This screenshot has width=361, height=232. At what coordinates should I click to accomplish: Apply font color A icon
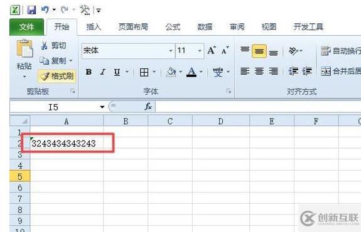(191, 72)
